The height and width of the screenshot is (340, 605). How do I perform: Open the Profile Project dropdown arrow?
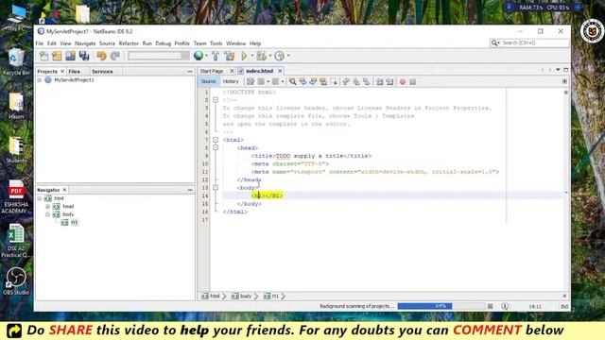[x=288, y=57]
